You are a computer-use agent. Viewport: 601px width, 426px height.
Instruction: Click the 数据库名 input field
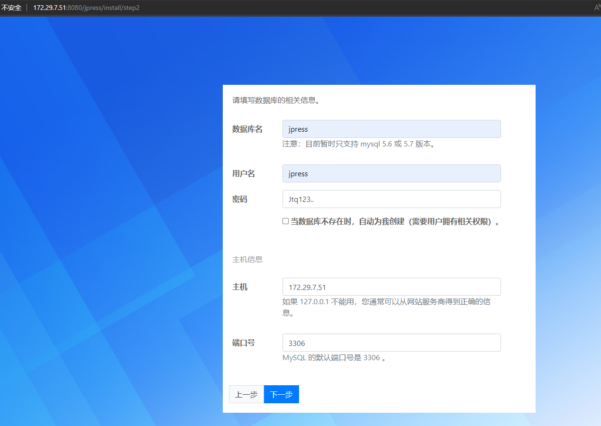click(392, 129)
